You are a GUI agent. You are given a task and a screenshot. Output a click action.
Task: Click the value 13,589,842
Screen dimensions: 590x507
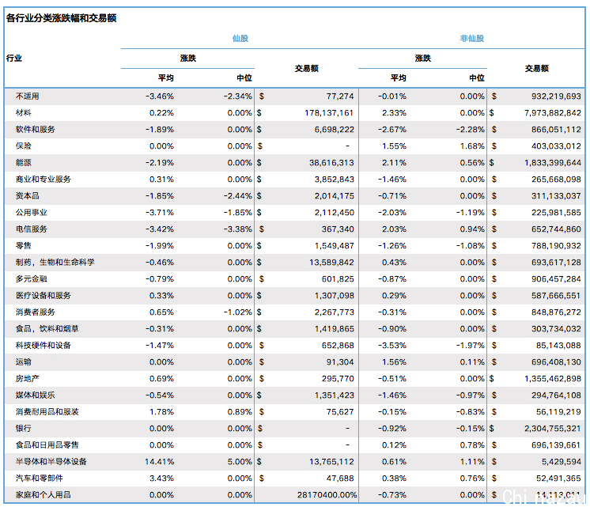(331, 263)
